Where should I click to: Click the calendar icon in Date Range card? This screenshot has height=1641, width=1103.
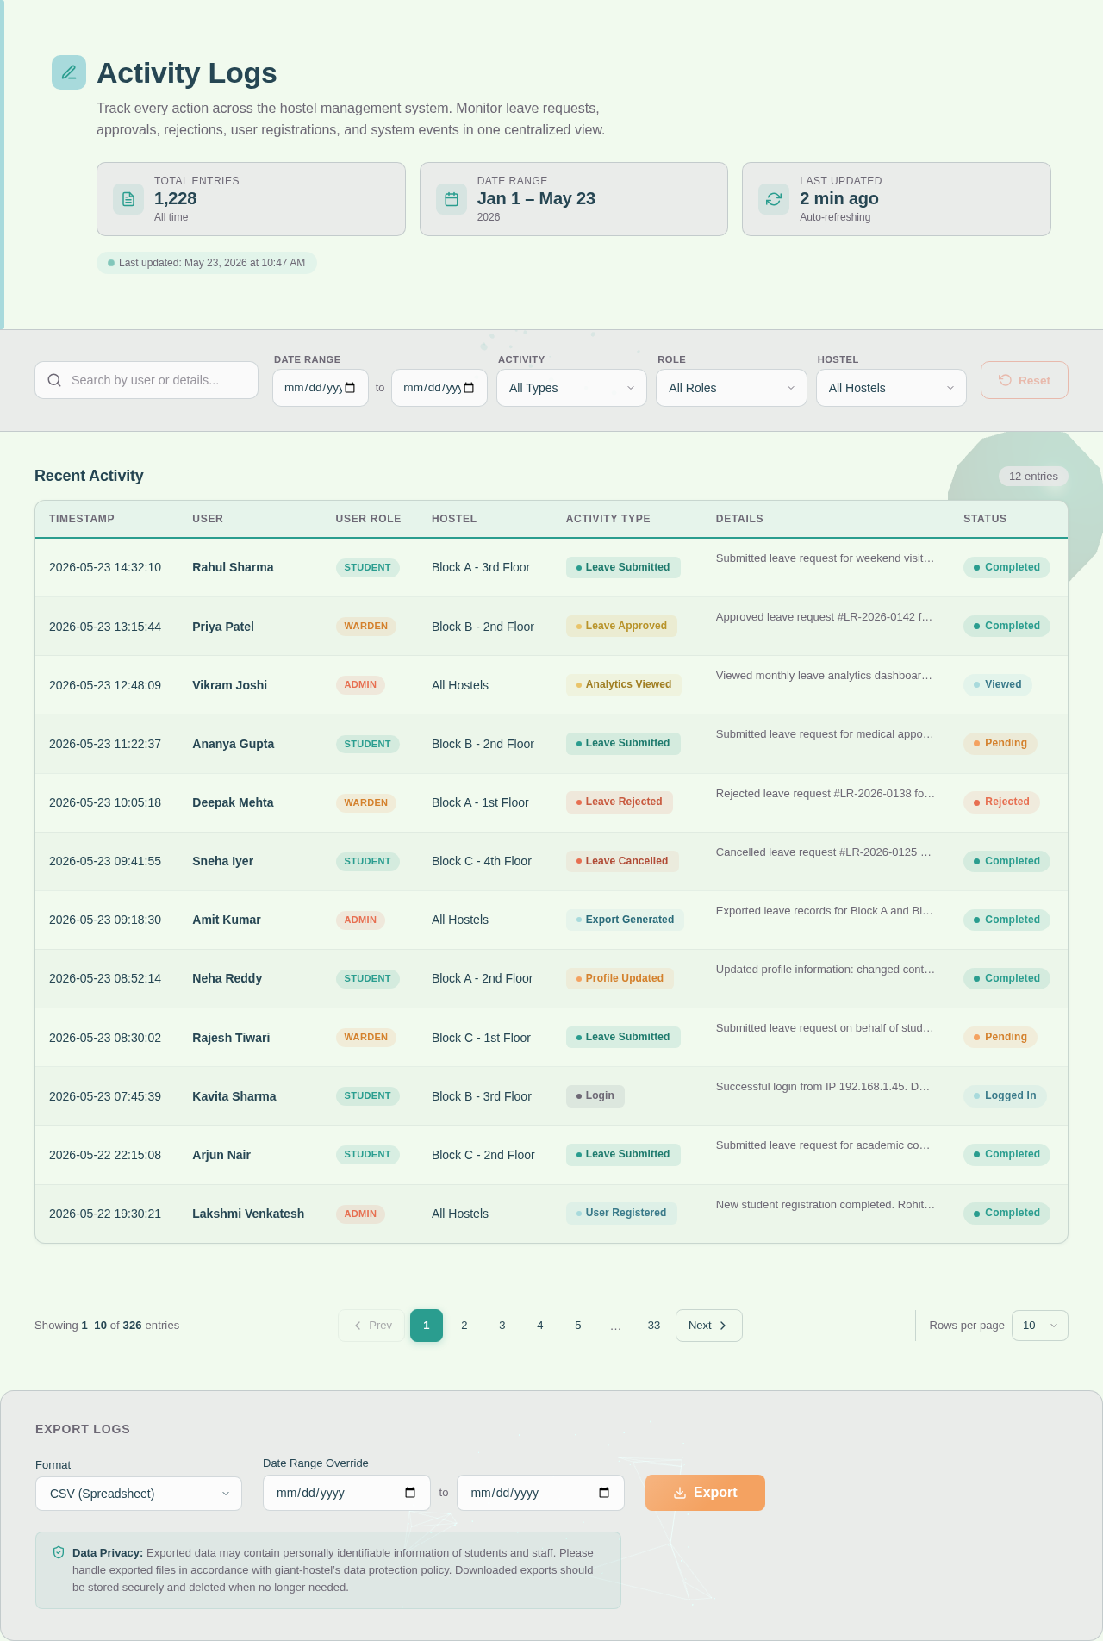pos(452,199)
